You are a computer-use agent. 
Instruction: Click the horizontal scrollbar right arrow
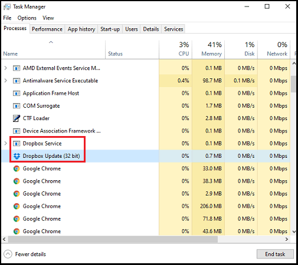click(287, 239)
